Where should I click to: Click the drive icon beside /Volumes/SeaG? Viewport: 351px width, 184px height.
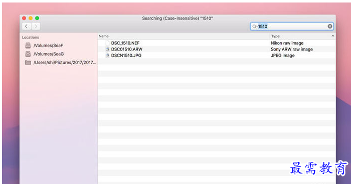[x=28, y=54]
